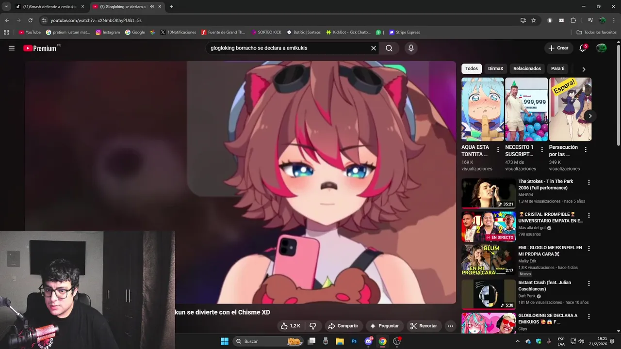The height and width of the screenshot is (349, 621).
Task: Open options for NECESITO 1 SUSCRIPT short
Action: click(x=541, y=150)
